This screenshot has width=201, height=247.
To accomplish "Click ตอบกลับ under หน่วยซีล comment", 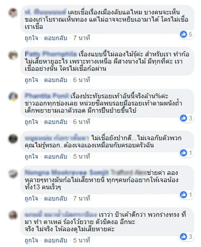I will (x=56, y=122).
